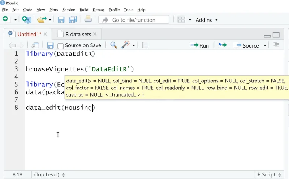Open the Session menu
289x179 pixels.
click(x=69, y=10)
